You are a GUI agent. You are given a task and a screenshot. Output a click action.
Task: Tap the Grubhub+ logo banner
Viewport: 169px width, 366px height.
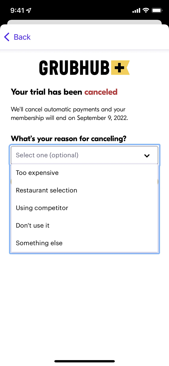pyautogui.click(x=84, y=67)
